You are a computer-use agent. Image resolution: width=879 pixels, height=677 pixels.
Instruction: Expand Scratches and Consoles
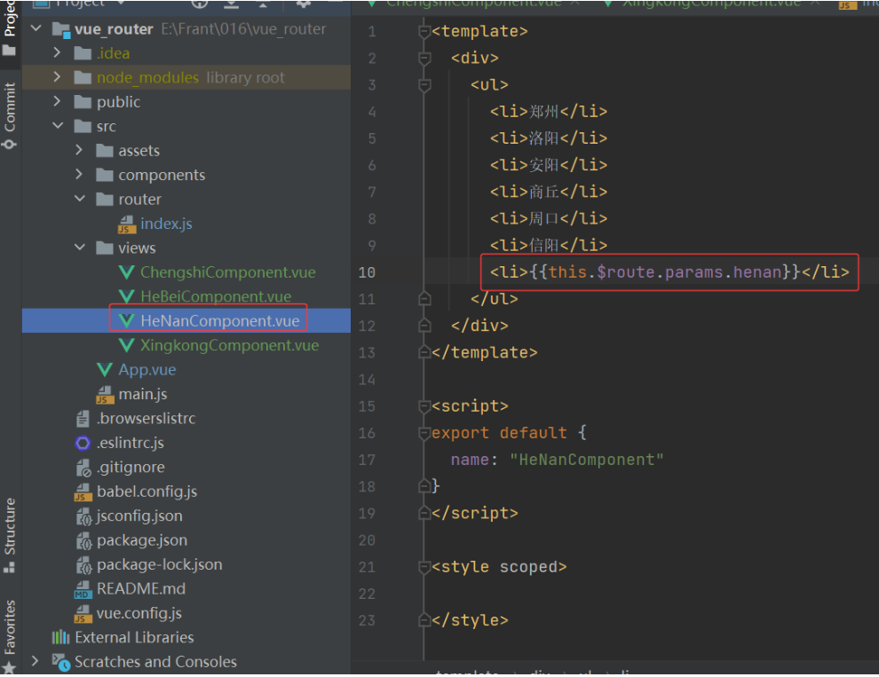click(35, 661)
